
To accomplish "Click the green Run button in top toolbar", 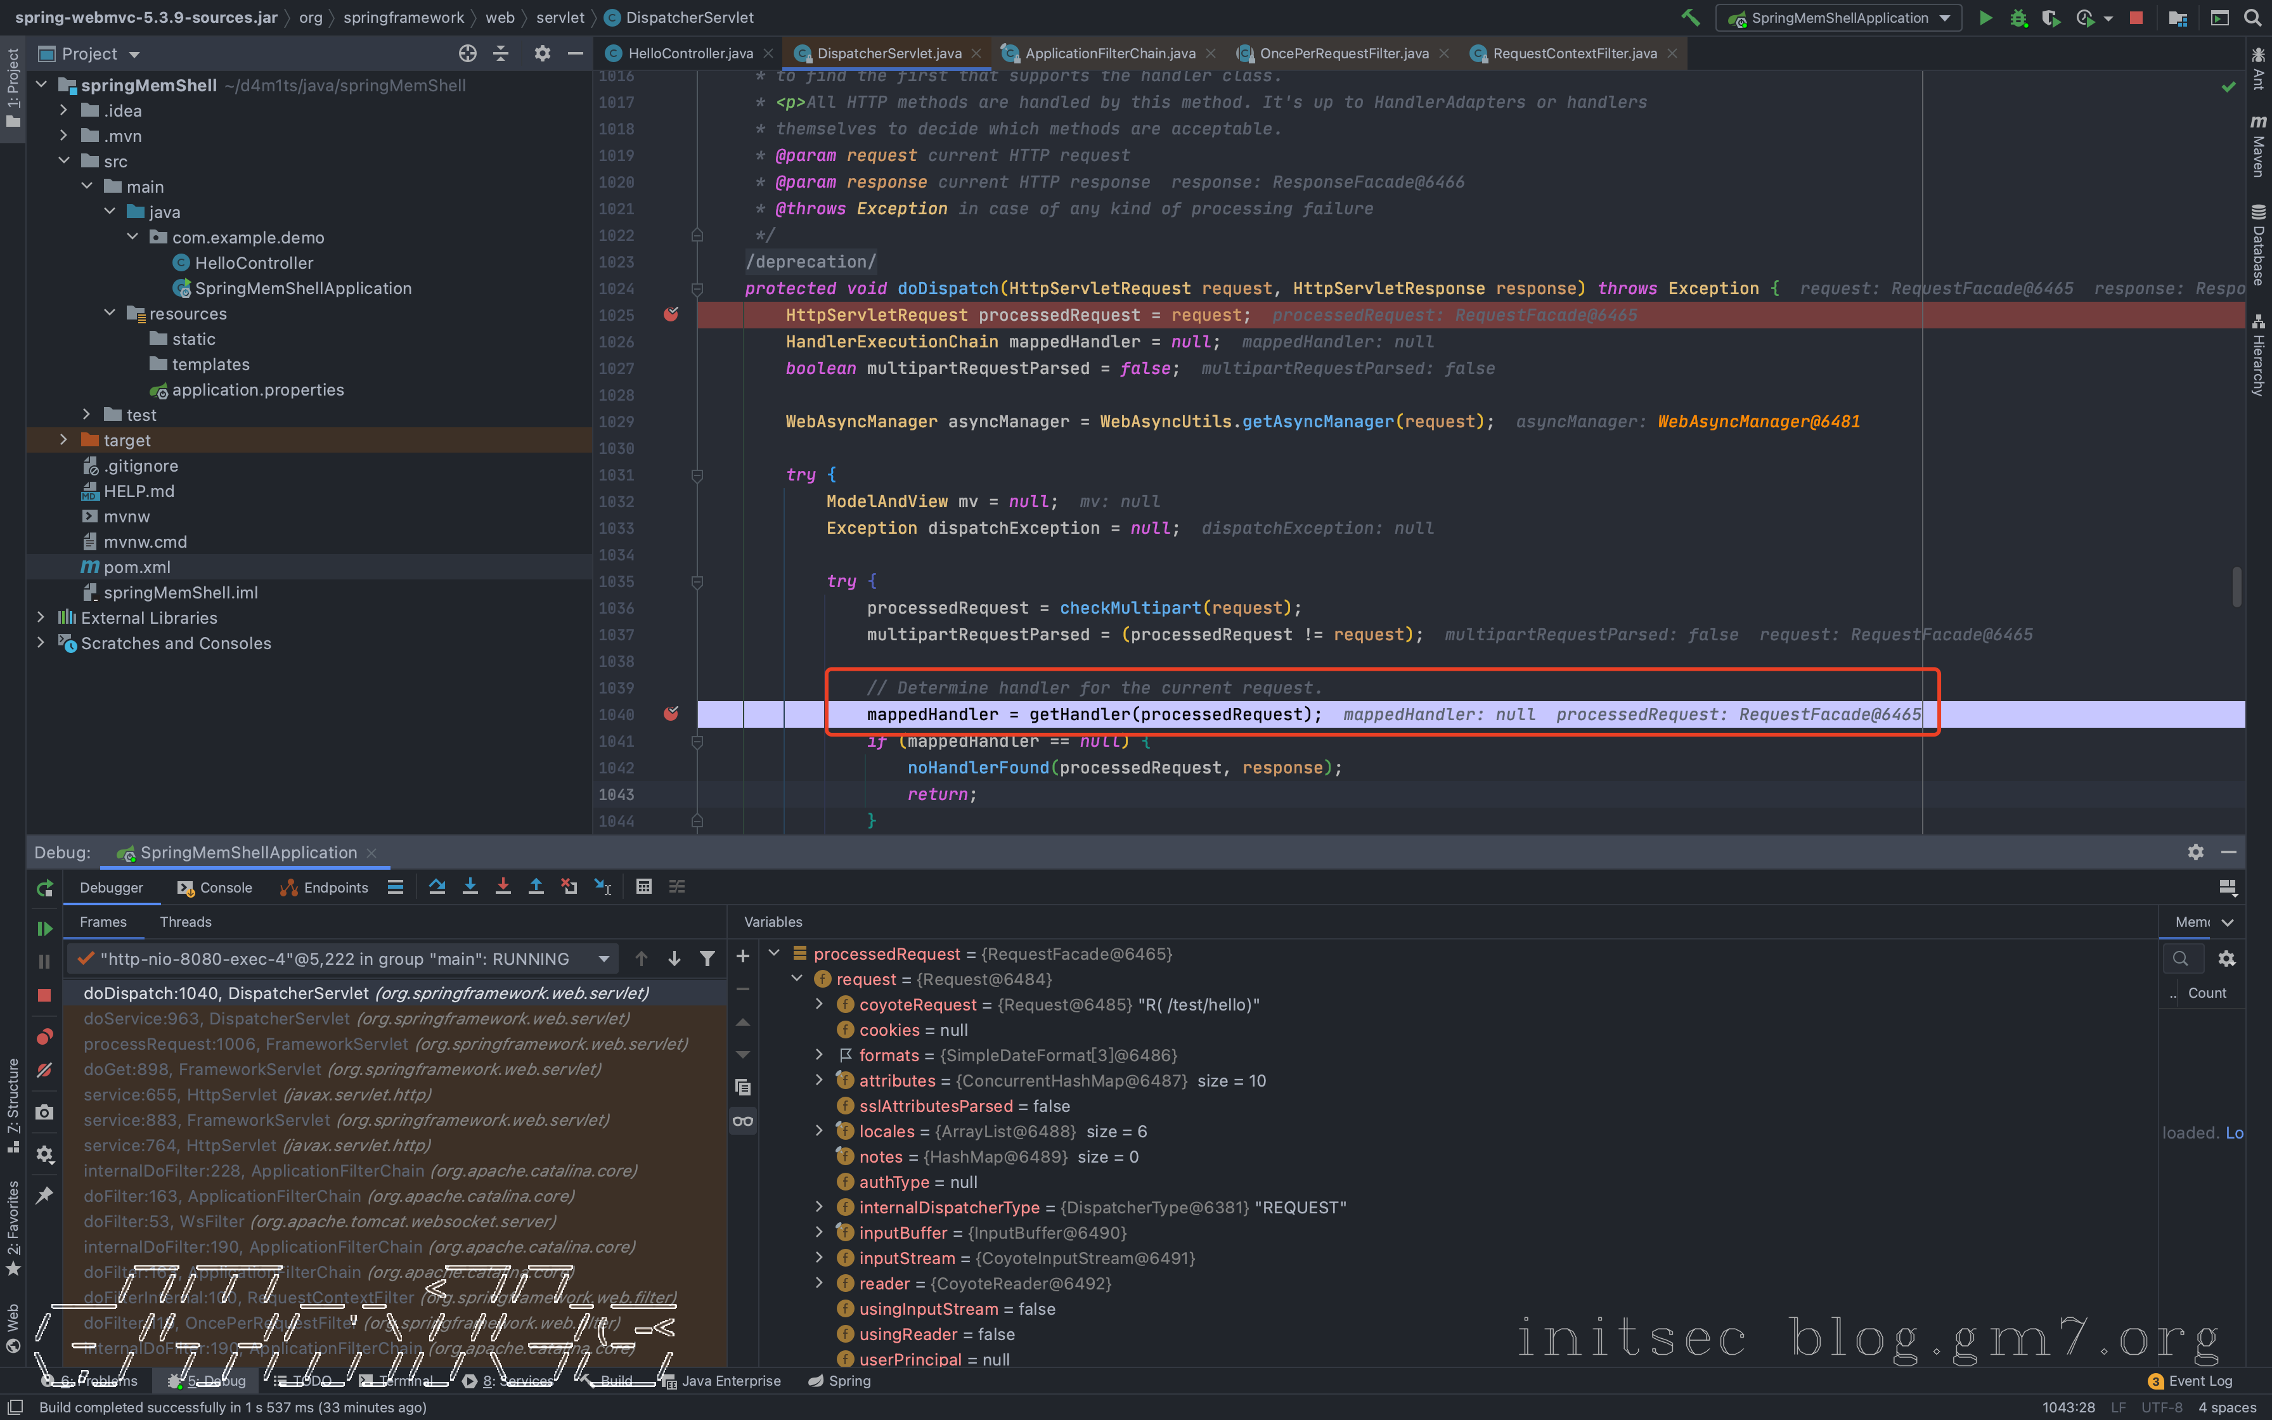I will pyautogui.click(x=1985, y=18).
